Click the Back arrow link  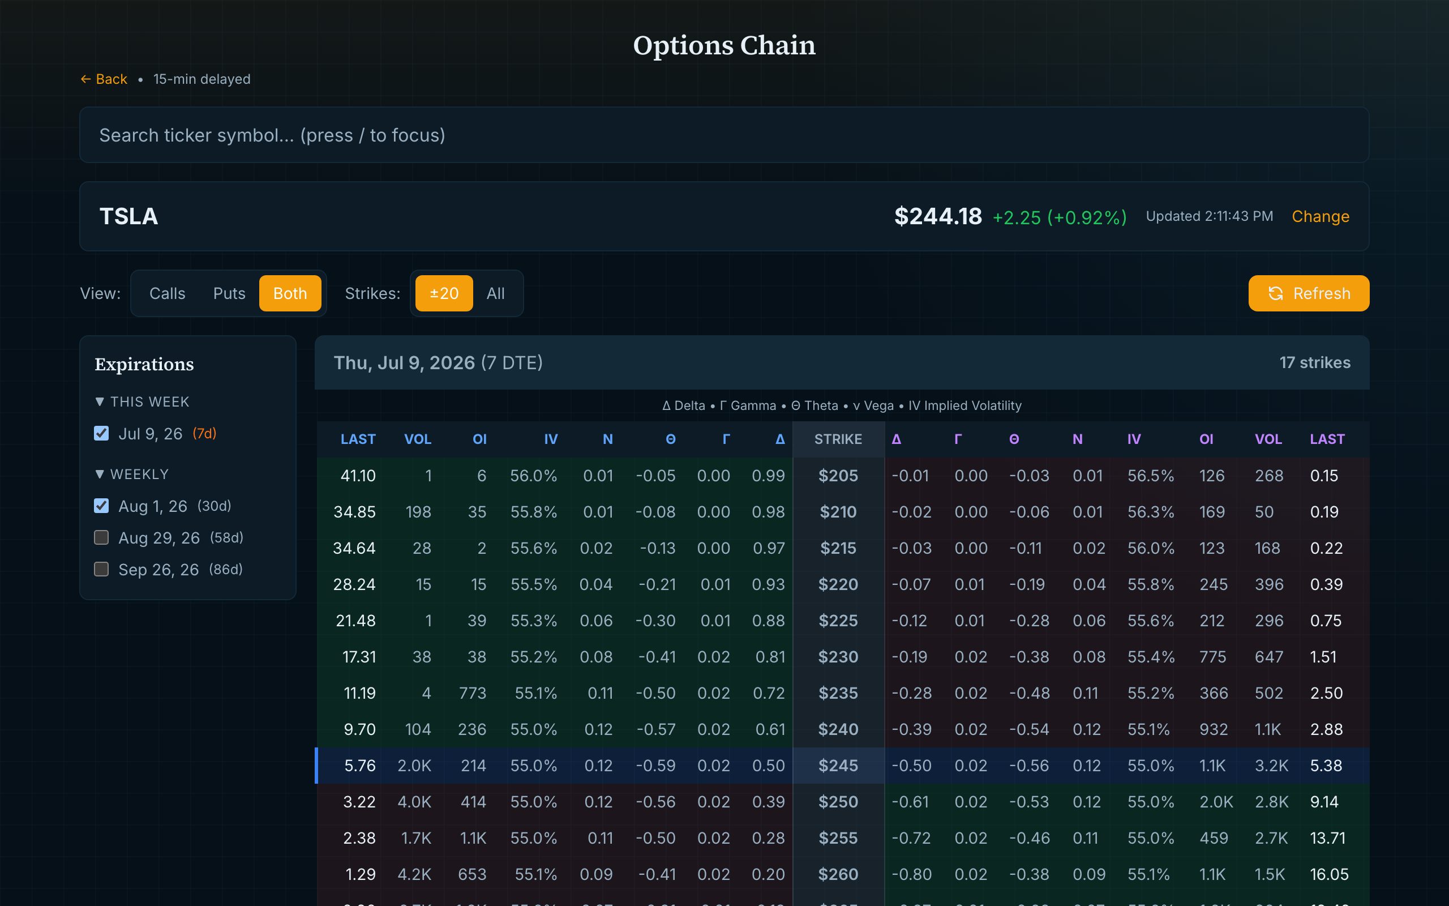[104, 79]
